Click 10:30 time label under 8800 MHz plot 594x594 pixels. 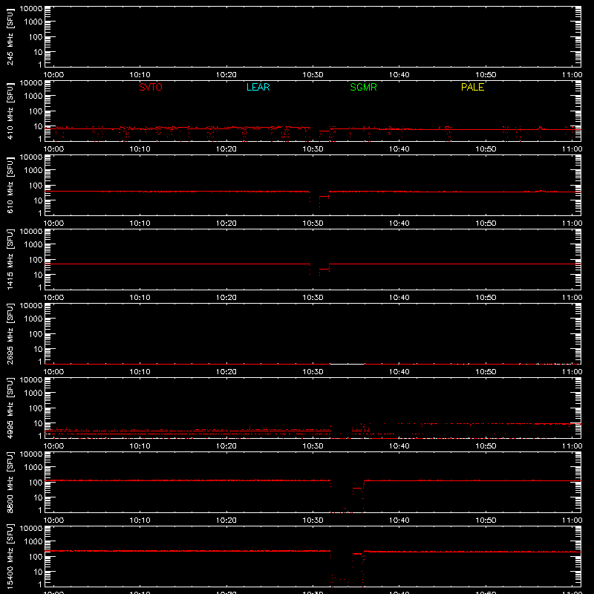[x=313, y=520]
